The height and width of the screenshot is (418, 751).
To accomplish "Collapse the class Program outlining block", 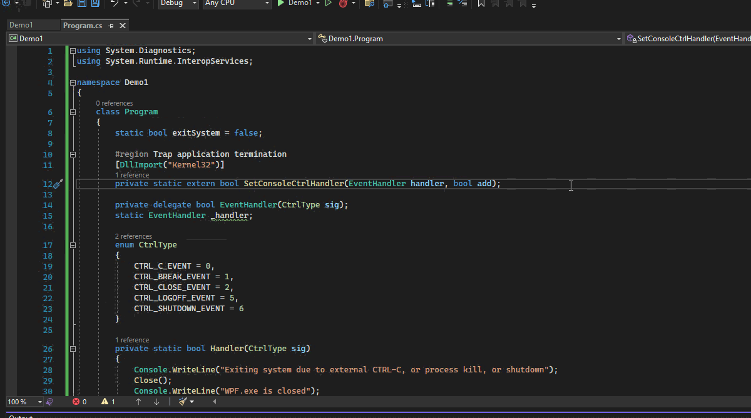I will click(73, 112).
